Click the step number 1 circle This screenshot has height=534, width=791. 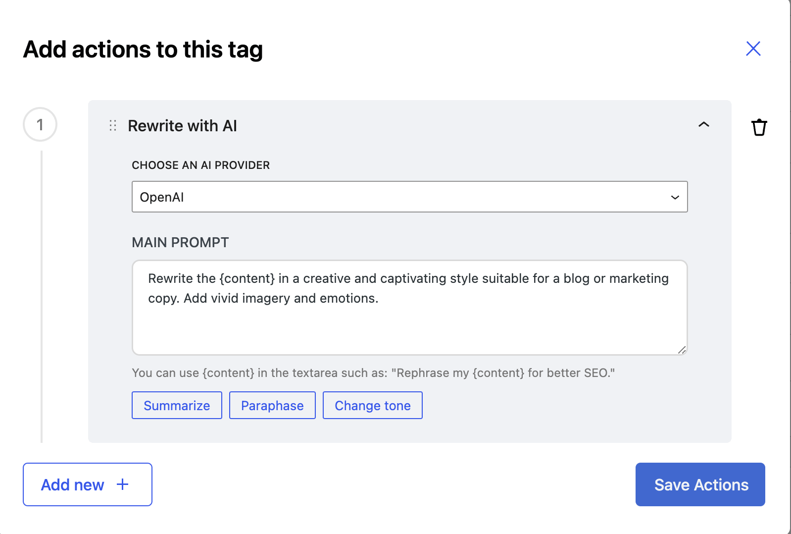[40, 124]
